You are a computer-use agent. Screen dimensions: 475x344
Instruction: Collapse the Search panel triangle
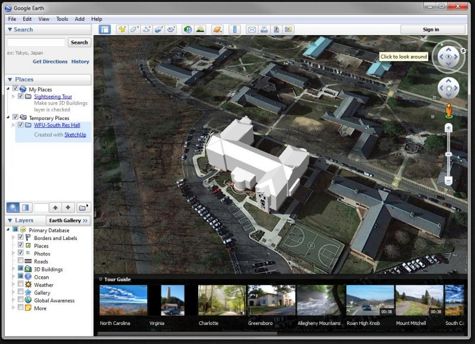10,29
